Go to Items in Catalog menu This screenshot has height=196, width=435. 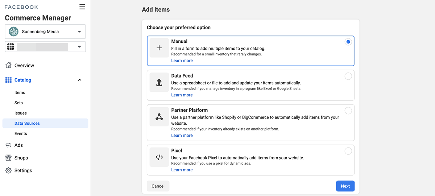tap(20, 93)
